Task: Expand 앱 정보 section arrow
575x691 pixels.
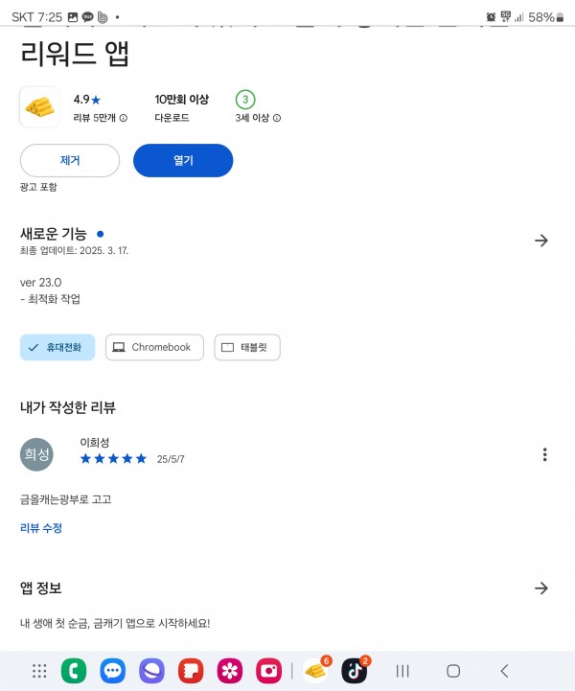Action: (541, 587)
